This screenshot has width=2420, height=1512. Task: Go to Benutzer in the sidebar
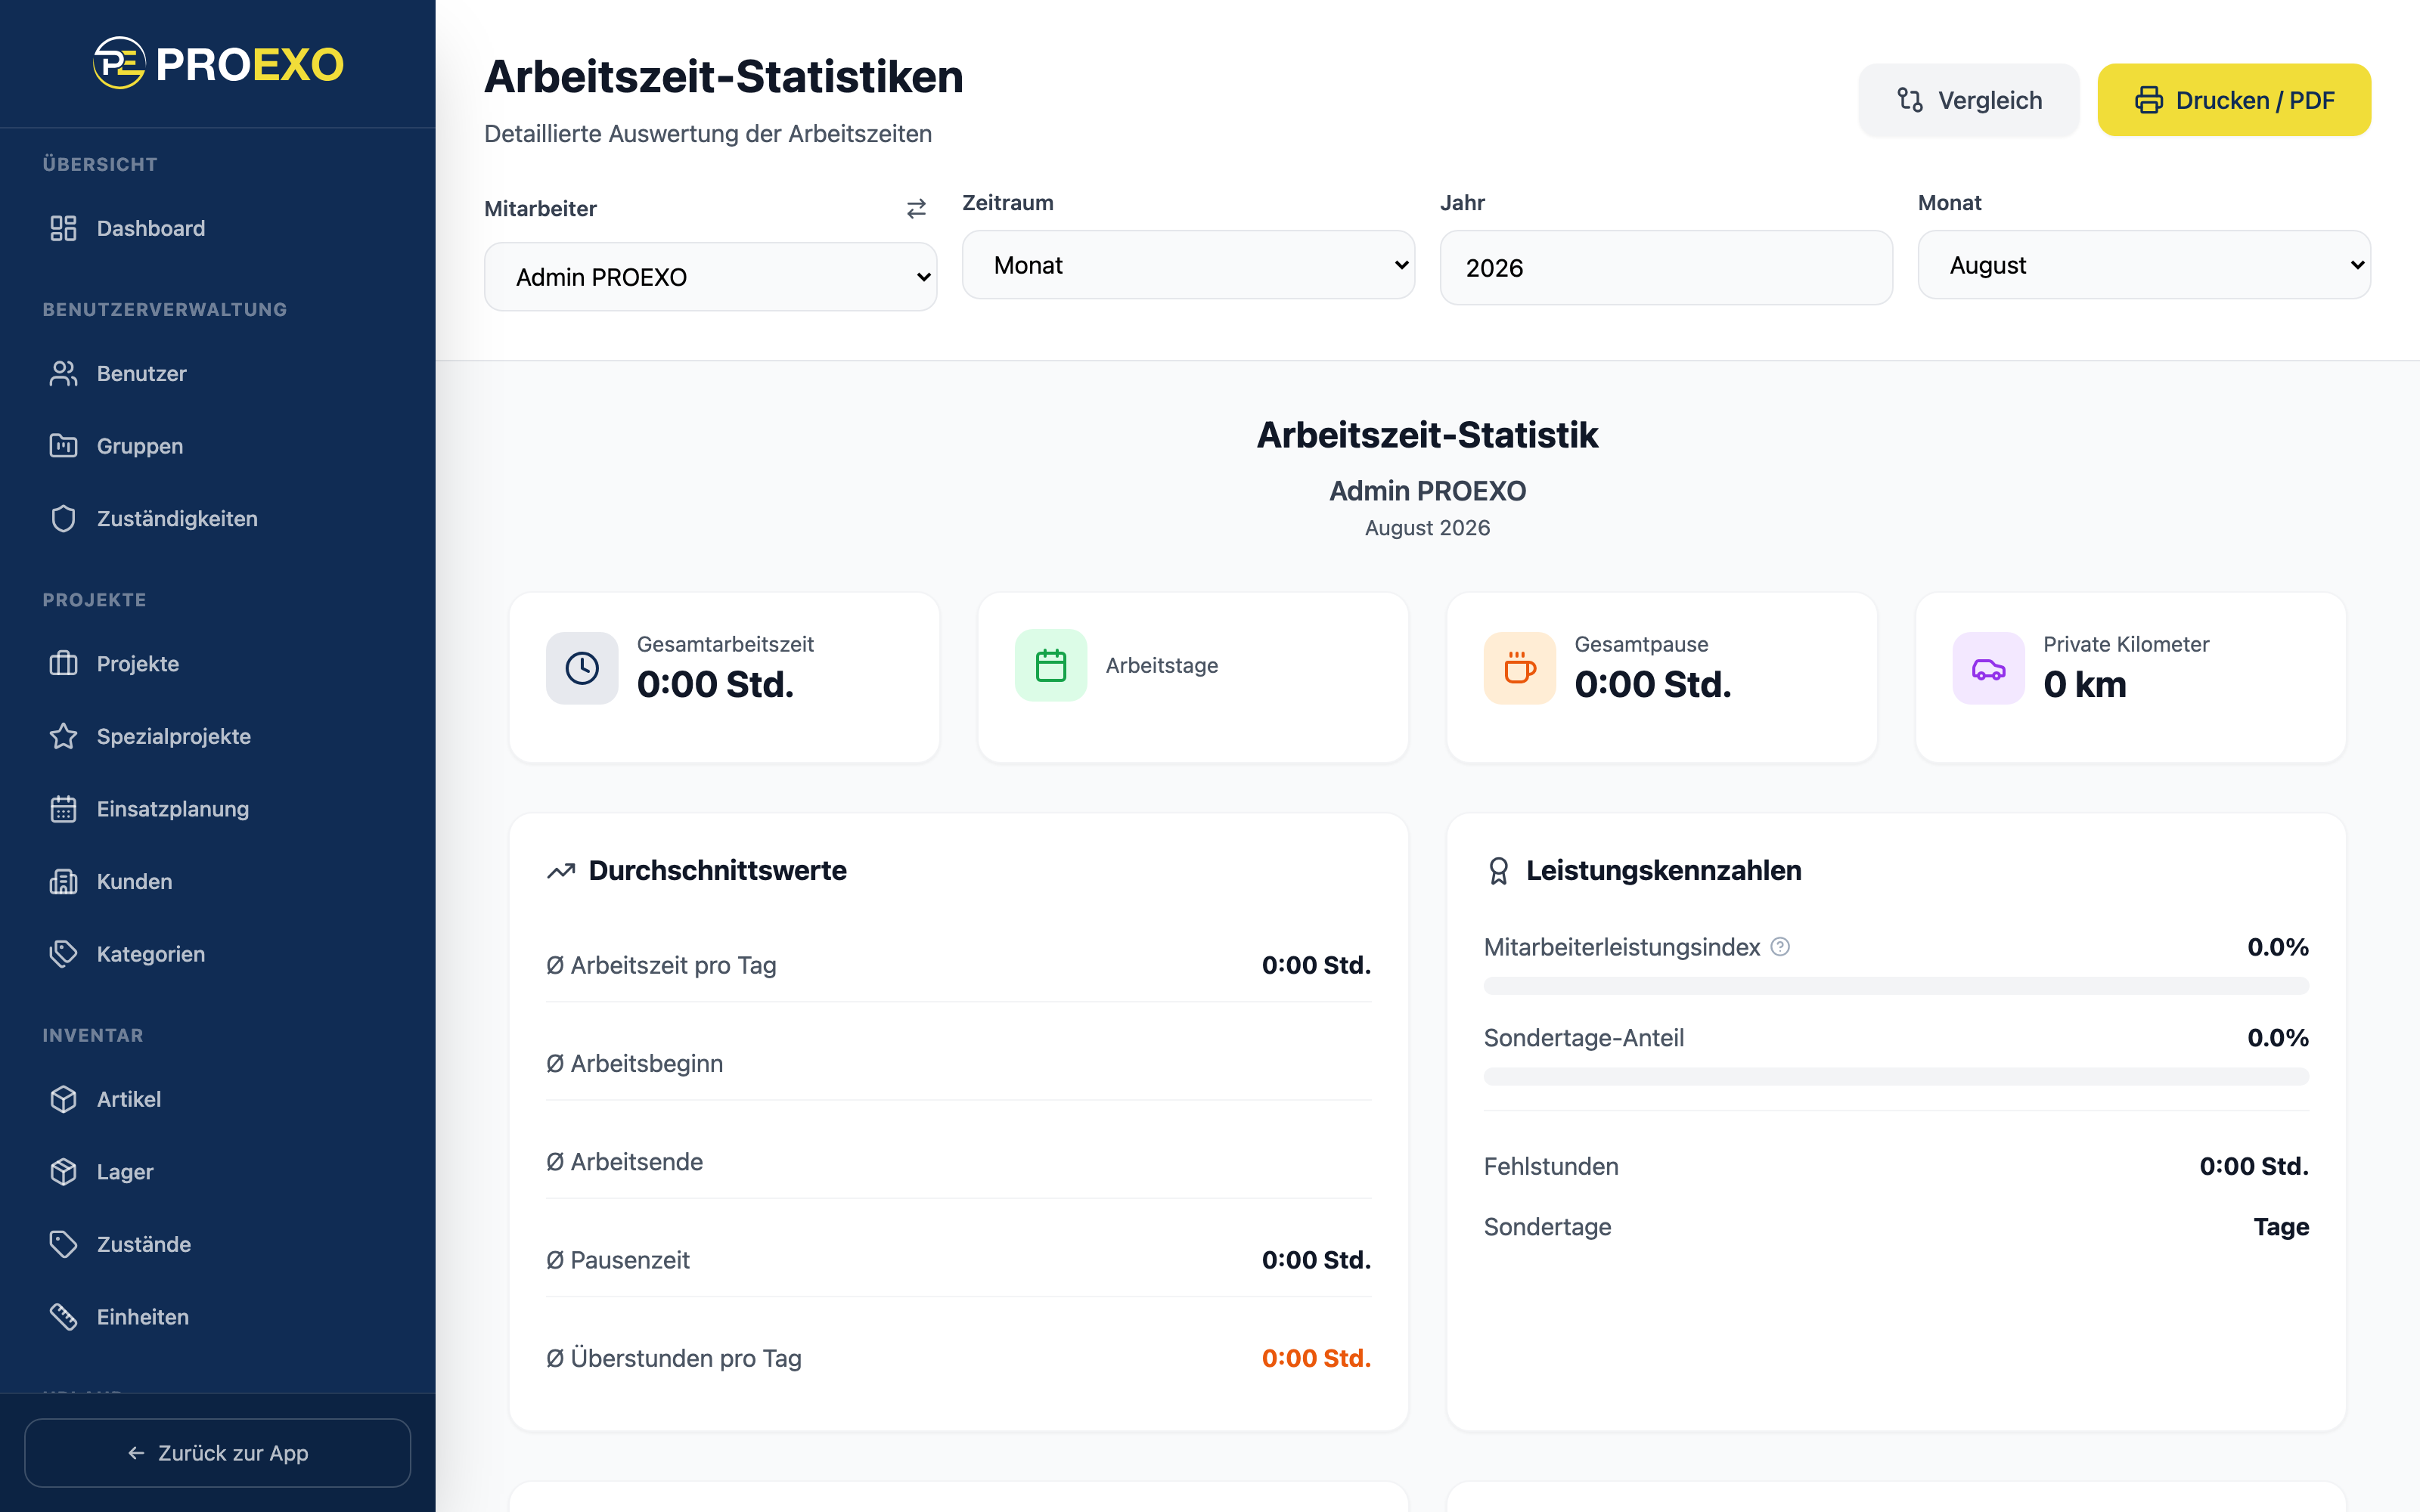point(218,373)
